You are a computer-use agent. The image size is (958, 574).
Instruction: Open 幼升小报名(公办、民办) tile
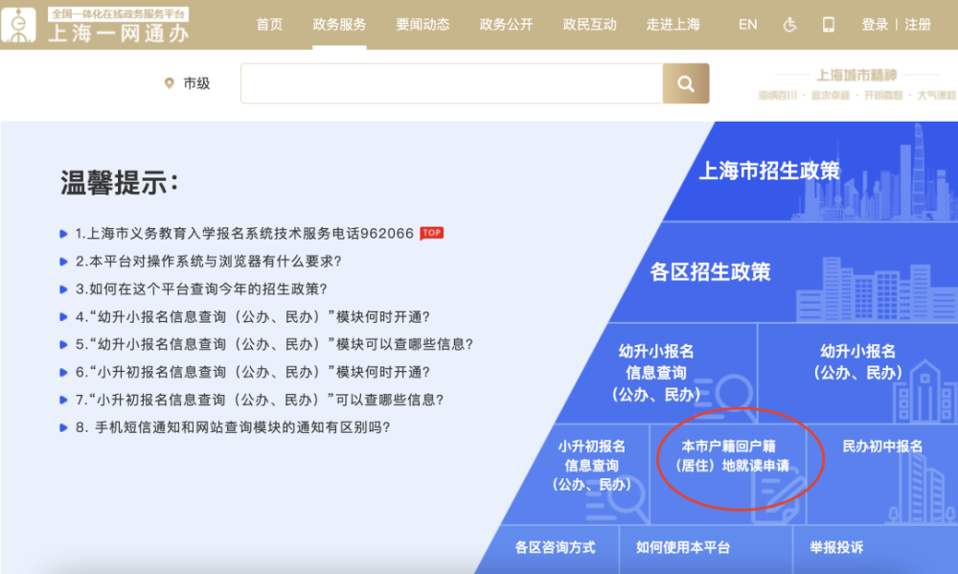(x=857, y=362)
